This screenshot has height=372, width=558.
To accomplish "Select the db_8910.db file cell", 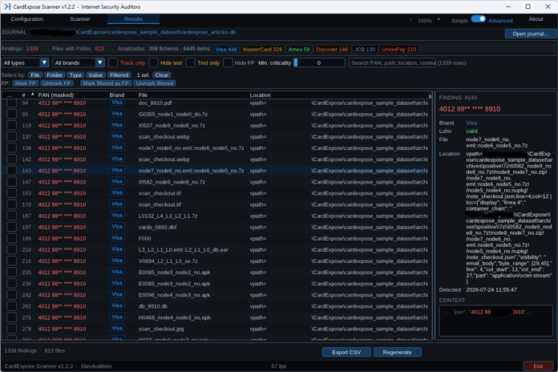I will [152, 306].
